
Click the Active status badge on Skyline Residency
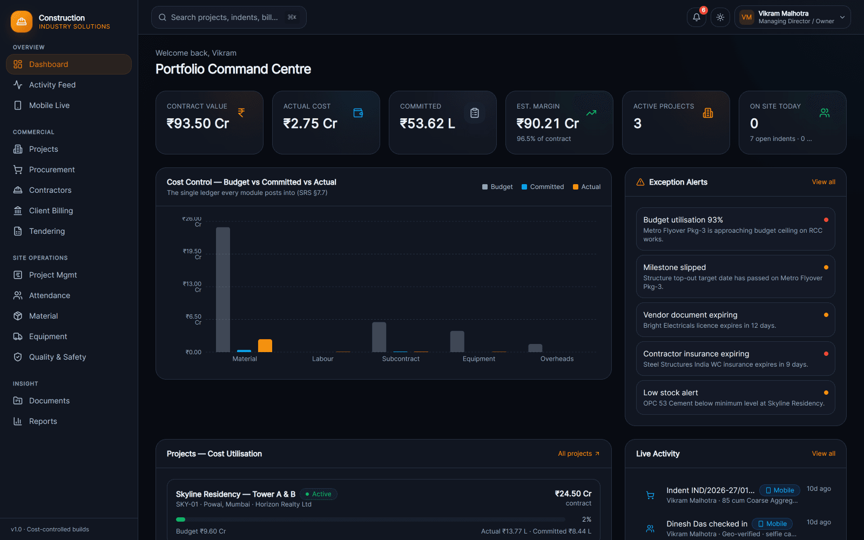tap(319, 494)
